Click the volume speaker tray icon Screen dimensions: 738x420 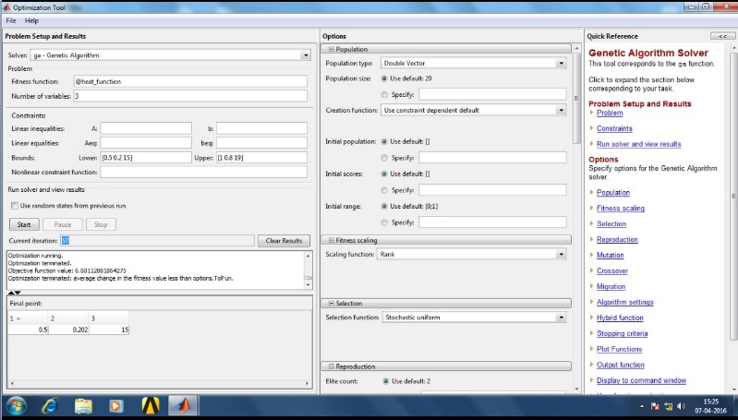[x=681, y=406]
